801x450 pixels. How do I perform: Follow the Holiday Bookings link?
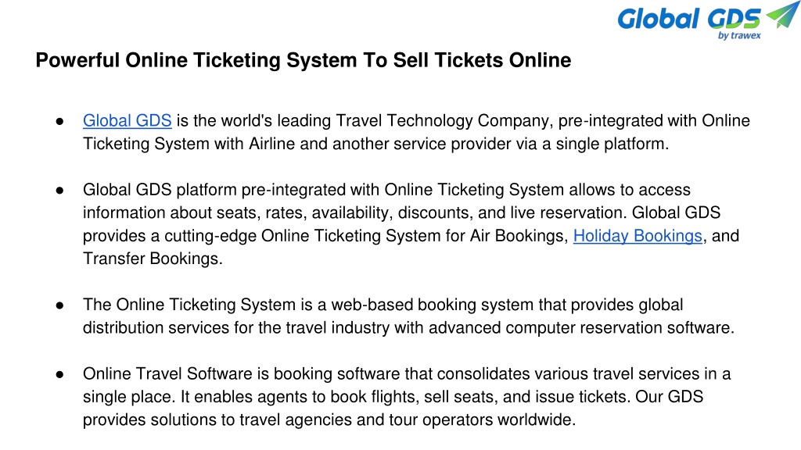pos(638,236)
